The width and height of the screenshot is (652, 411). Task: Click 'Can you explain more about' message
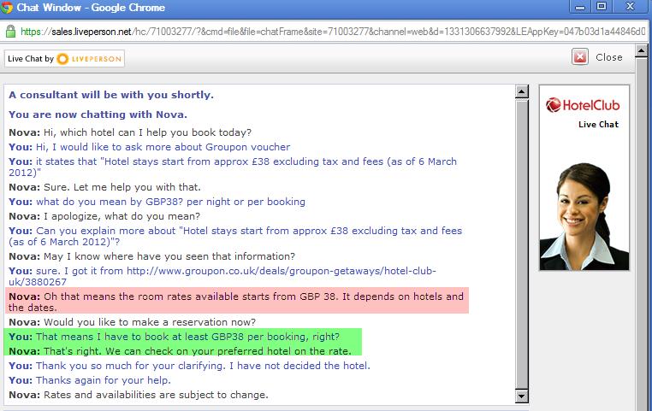pyautogui.click(x=235, y=236)
